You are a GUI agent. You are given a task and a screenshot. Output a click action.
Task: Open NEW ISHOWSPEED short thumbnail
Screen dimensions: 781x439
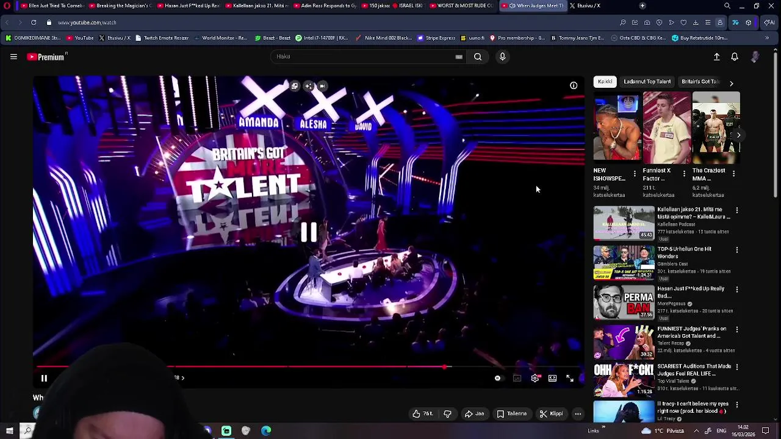pos(617,129)
